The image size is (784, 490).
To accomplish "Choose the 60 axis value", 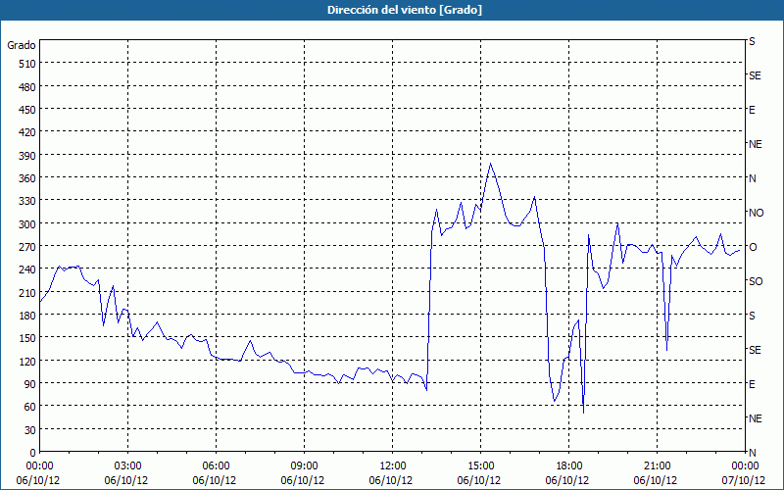I will pyautogui.click(x=30, y=407).
